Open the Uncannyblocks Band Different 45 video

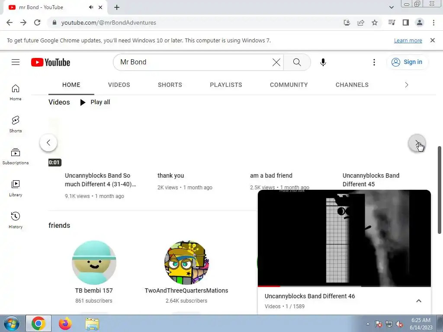click(371, 180)
